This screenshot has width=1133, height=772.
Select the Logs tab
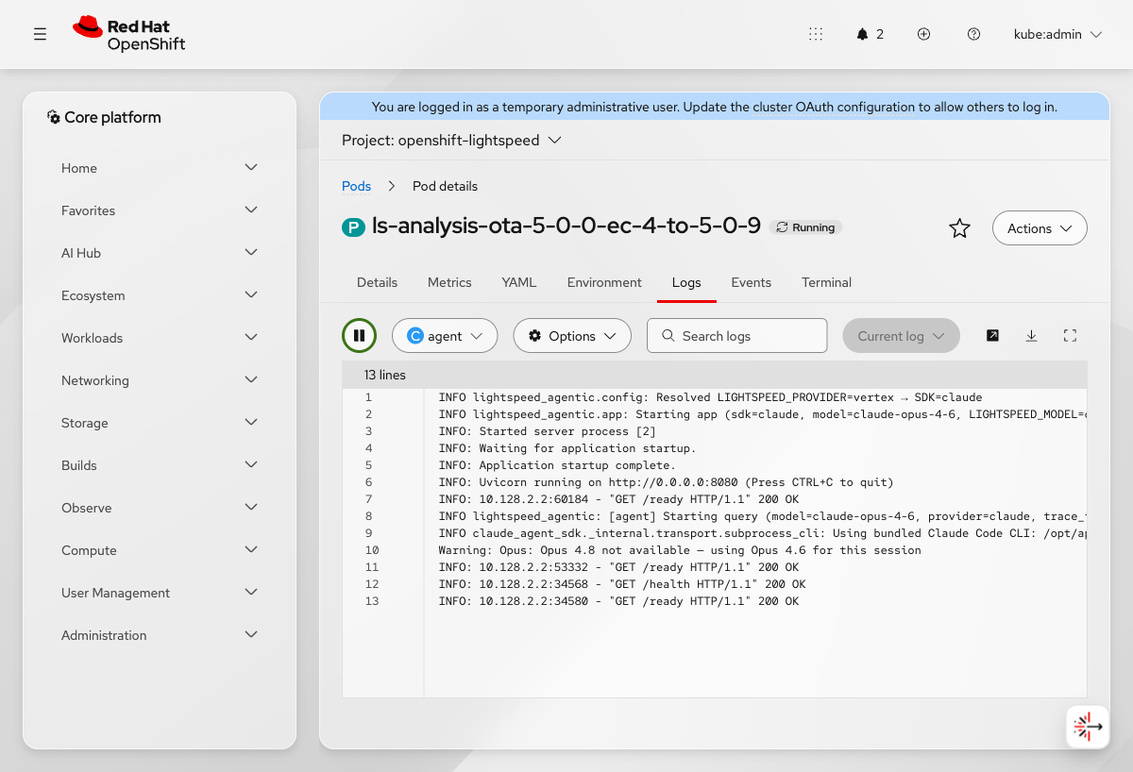click(x=686, y=282)
